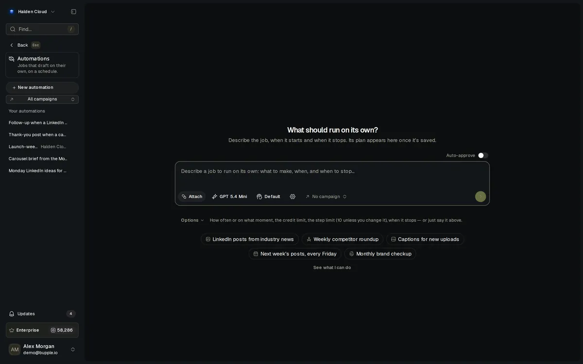This screenshot has width=583, height=364.
Task: Select the Launch-week automation entry
Action: (38, 147)
